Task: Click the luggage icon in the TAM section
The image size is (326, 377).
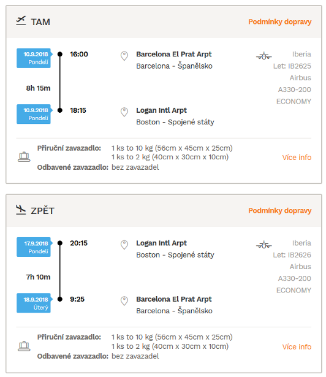Action: 24,157
